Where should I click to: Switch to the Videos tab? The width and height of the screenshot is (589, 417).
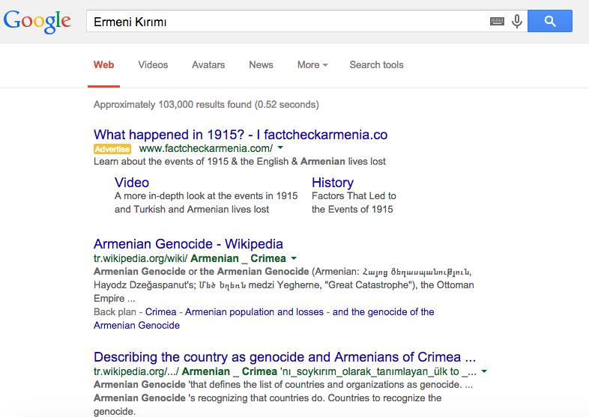[x=153, y=65]
